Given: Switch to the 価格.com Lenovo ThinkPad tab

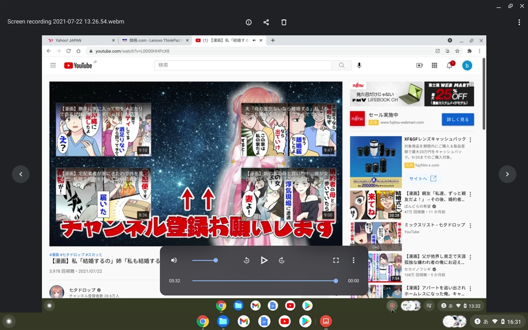Looking at the screenshot, I should coord(155,40).
